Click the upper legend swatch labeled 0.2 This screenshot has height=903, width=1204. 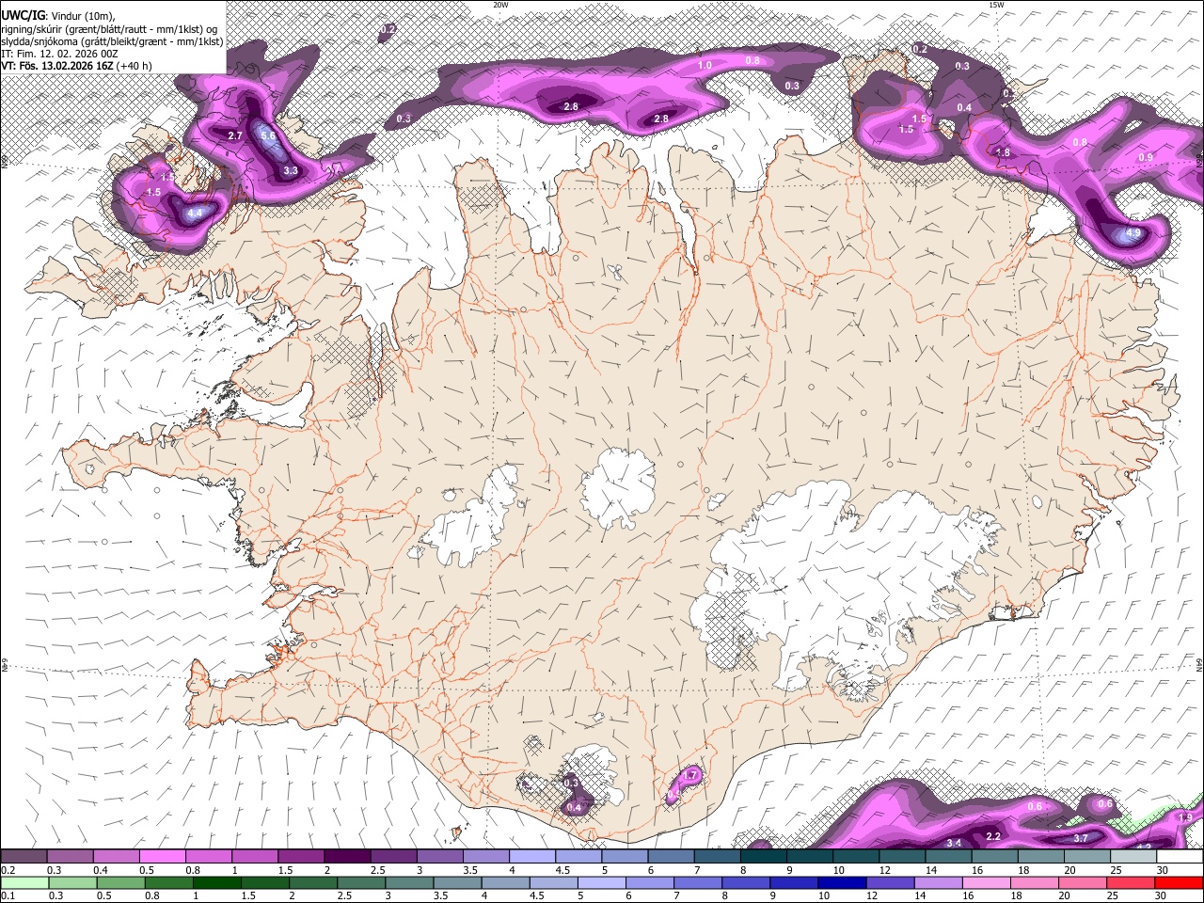(x=24, y=857)
